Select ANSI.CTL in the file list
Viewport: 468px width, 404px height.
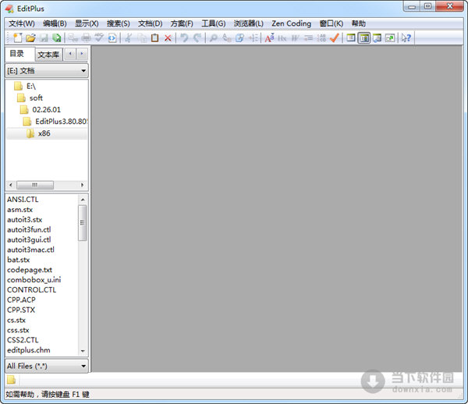pos(23,200)
